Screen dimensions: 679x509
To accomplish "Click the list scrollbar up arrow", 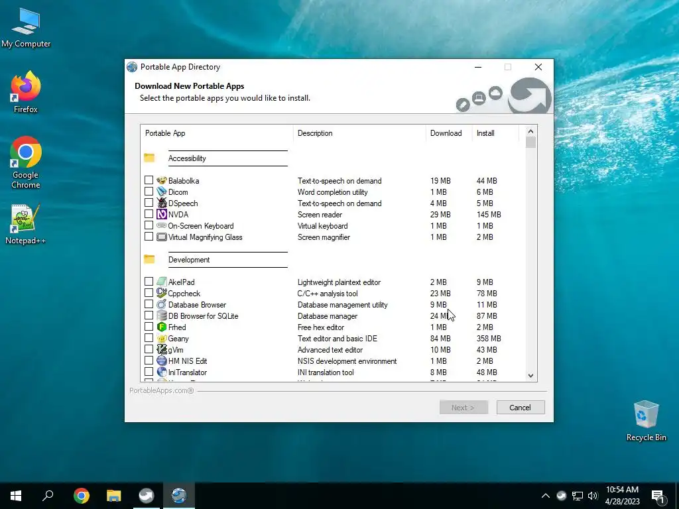I will [x=531, y=131].
